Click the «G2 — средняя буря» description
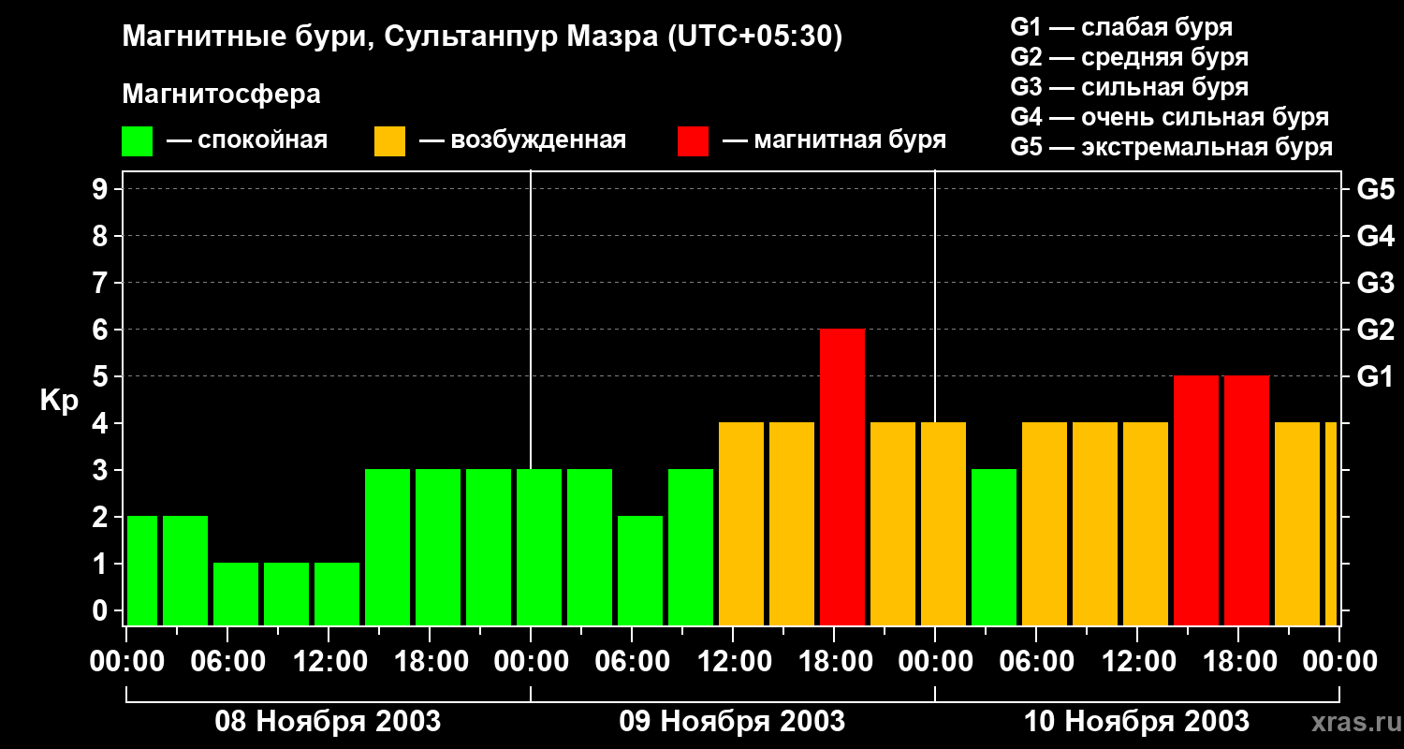Image resolution: width=1404 pixels, height=749 pixels. pos(1129,57)
